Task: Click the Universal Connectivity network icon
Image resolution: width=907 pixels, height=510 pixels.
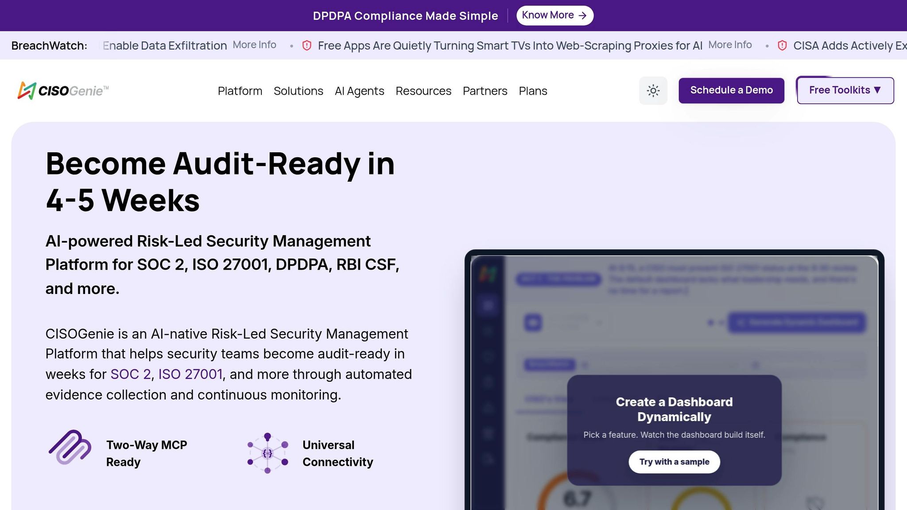Action: 267,453
